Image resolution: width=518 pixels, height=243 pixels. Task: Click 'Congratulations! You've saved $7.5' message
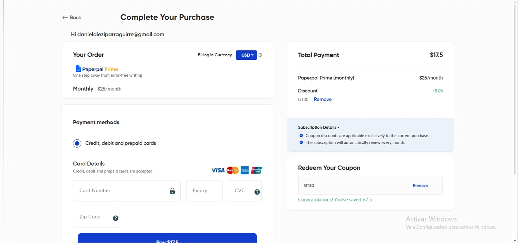click(x=335, y=200)
